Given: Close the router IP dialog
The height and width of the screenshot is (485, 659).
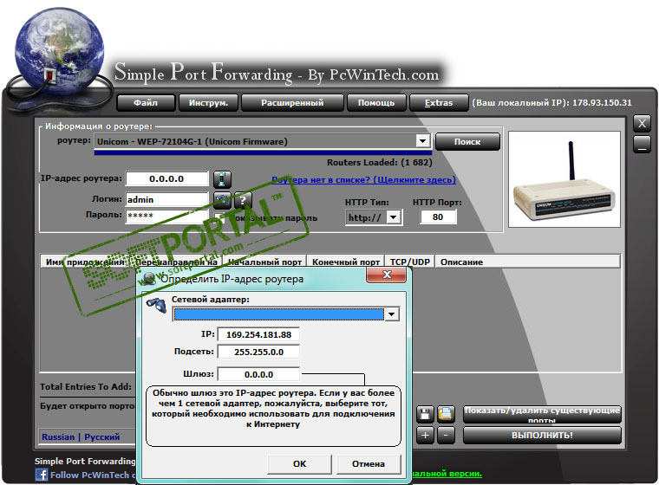Looking at the screenshot, I should (x=387, y=275).
